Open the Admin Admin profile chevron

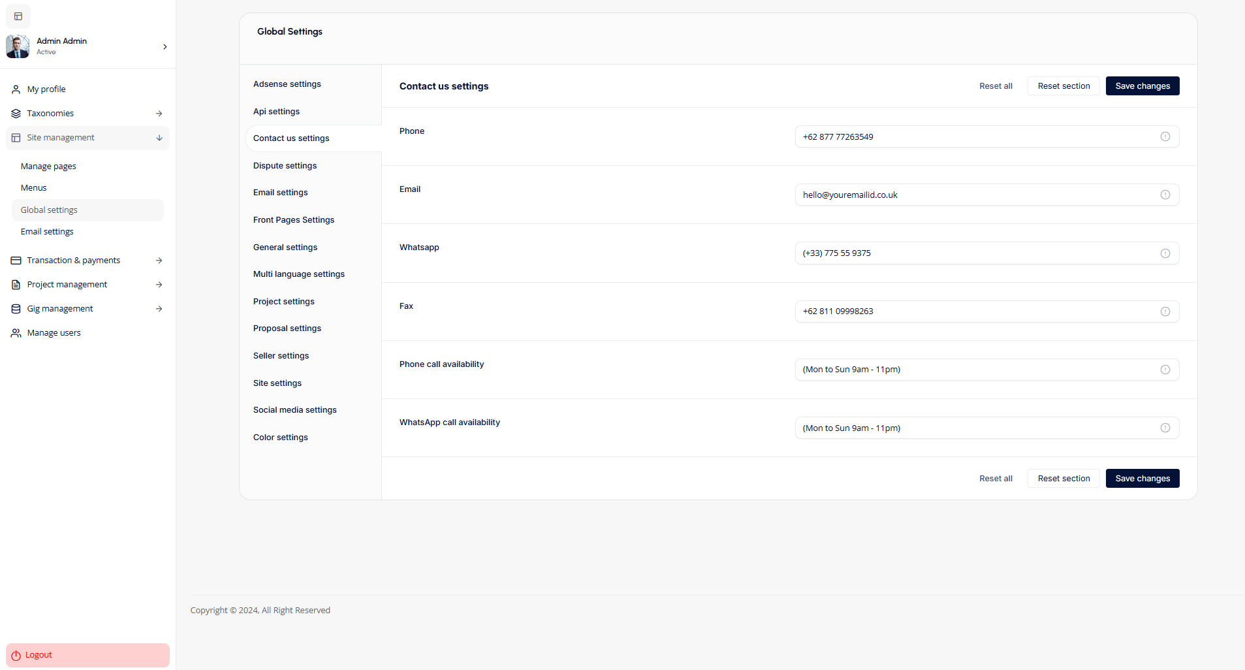tap(165, 46)
